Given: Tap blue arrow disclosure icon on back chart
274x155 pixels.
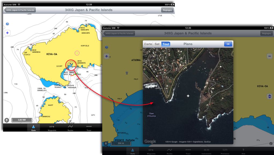Looking at the screenshot, I should 7,24.
